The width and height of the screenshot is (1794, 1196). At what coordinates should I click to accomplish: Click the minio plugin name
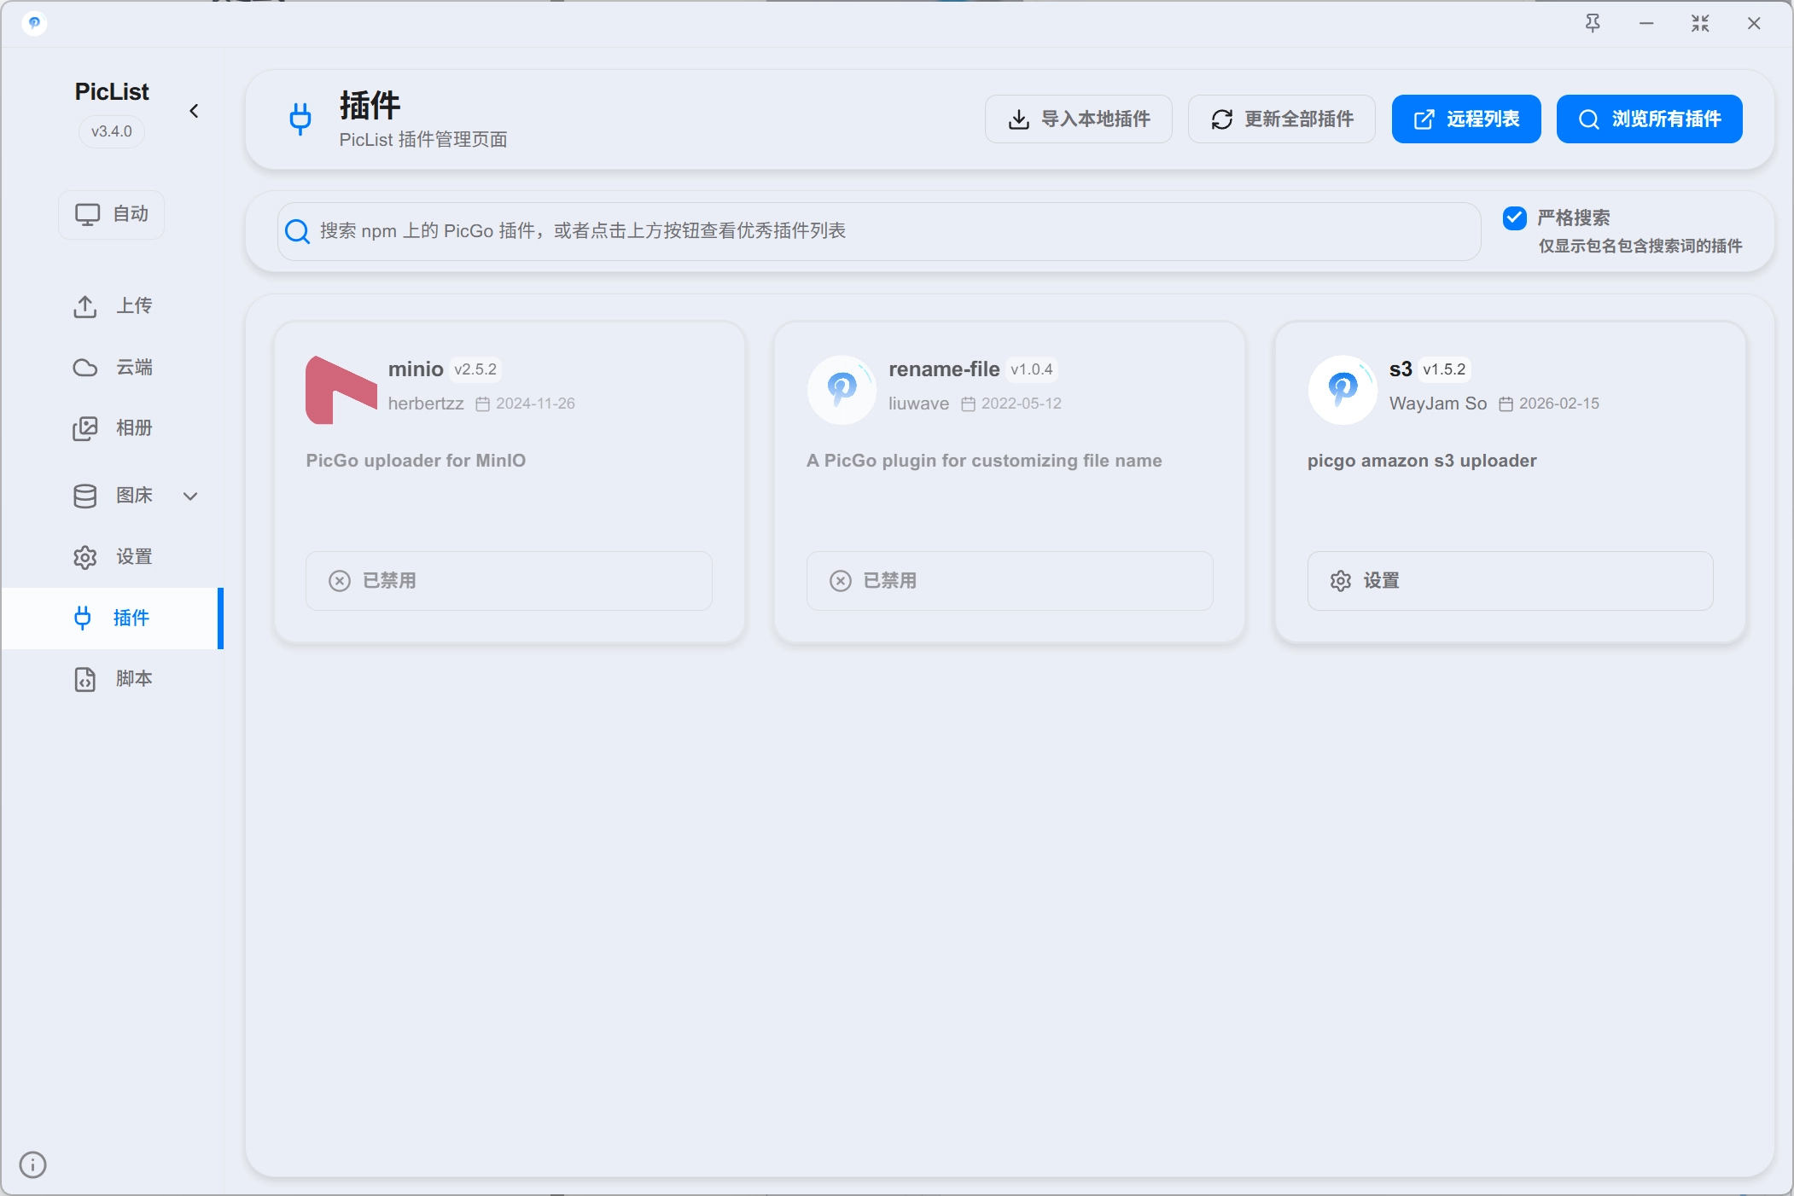(416, 369)
